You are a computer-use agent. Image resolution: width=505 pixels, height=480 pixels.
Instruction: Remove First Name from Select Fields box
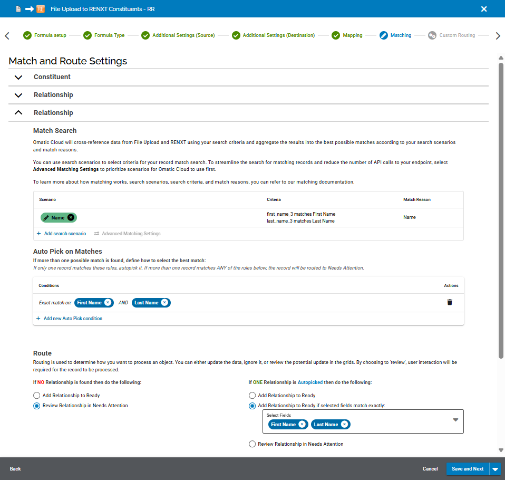(x=302, y=424)
